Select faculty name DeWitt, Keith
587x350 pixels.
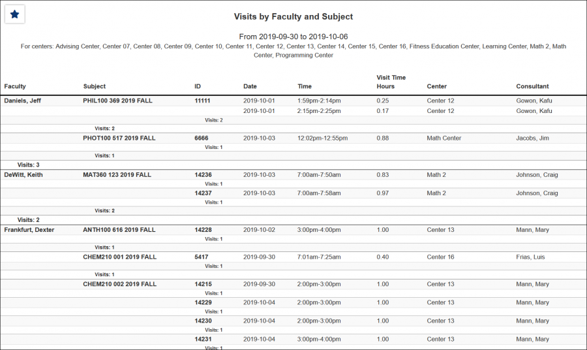(x=23, y=175)
